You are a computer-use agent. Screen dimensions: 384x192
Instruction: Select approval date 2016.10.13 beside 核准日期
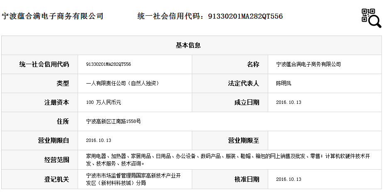tap(289, 179)
